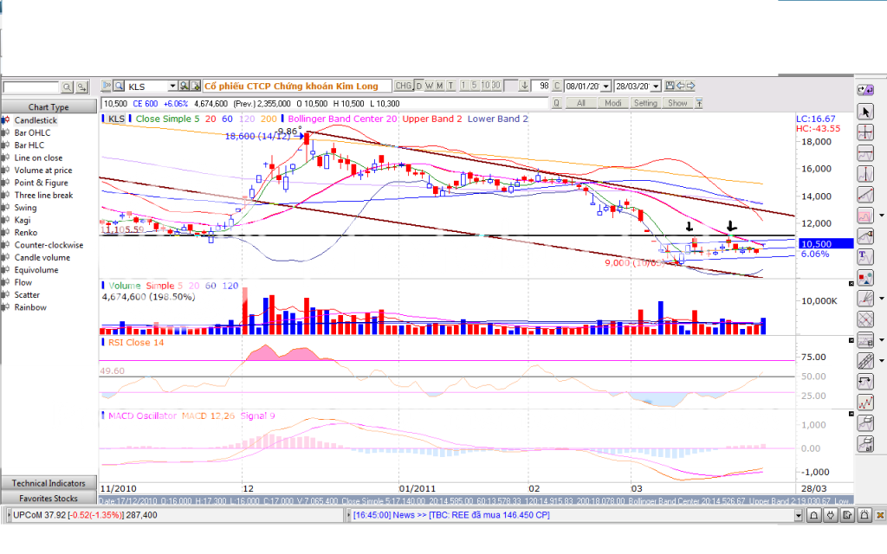Select the Fibonacci fan lines tool
887x554 pixels.
point(864,299)
